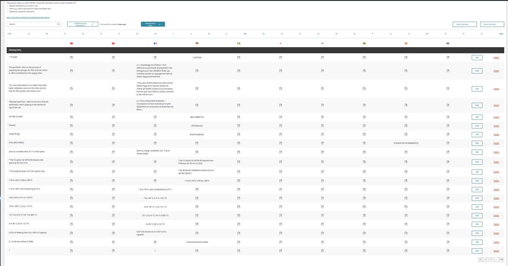Click the search magnifier icon

58,24
